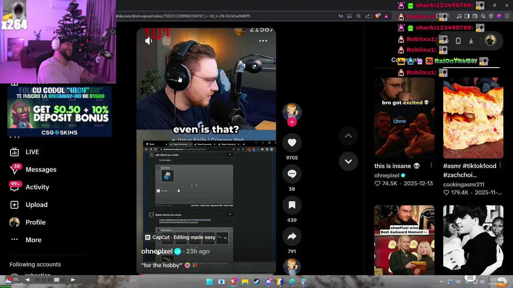
Task: Click the CapCut Editing made easy link
Action: pyautogui.click(x=180, y=237)
